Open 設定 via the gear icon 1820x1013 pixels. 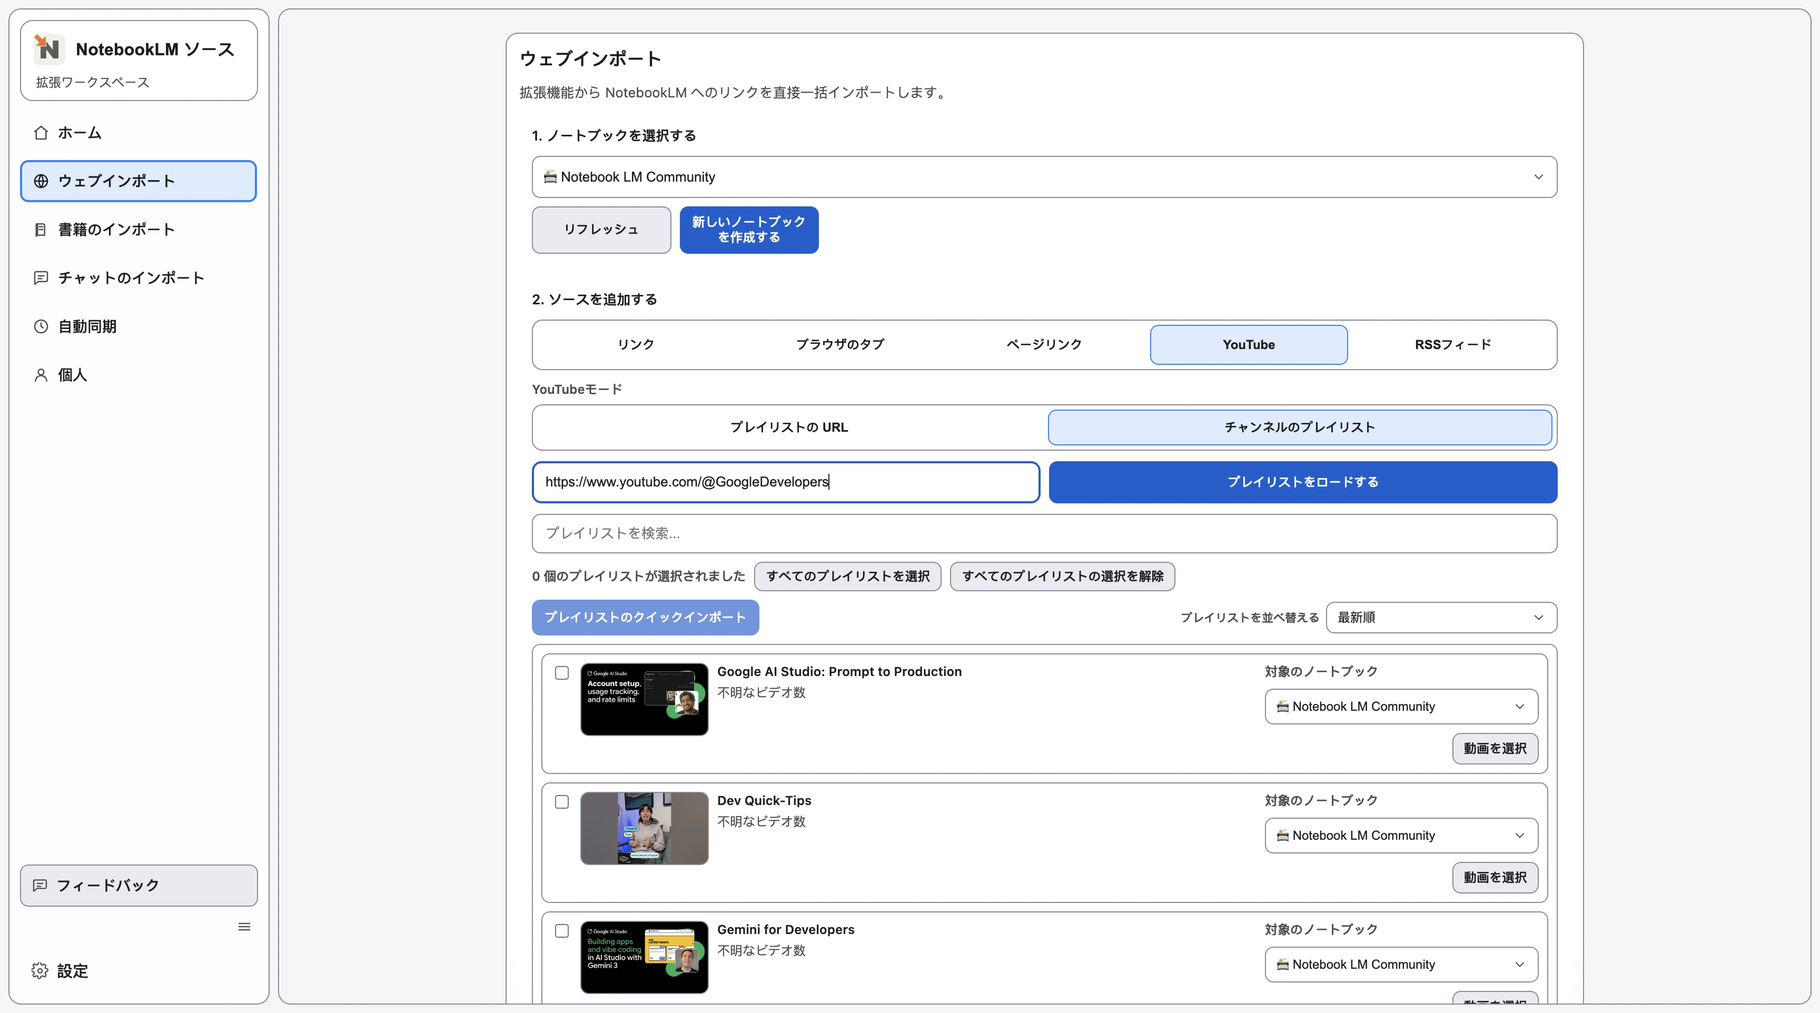(x=72, y=970)
